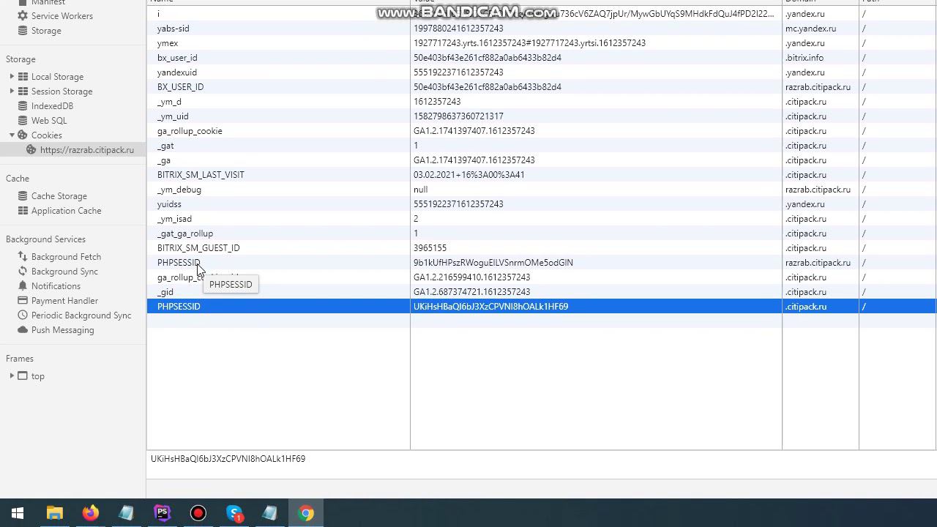Click the Web SQL database icon
937x527 pixels.
[x=23, y=120]
